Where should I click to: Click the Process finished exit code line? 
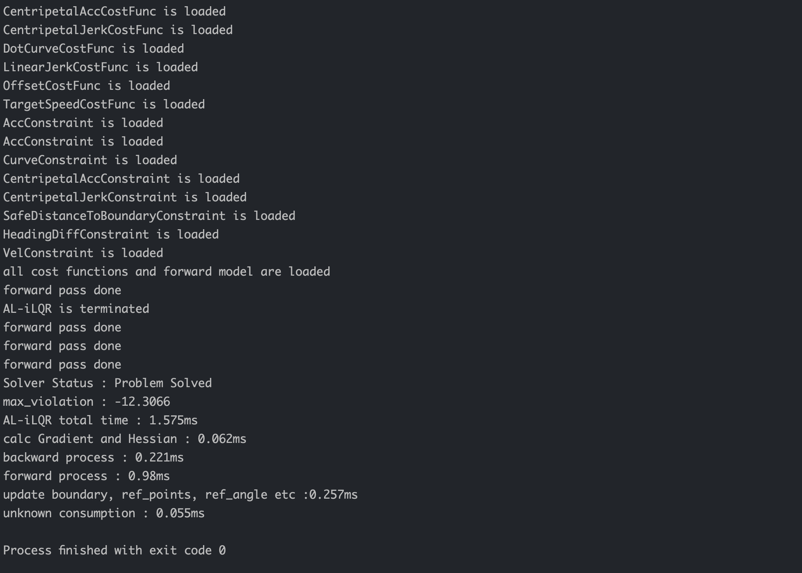[114, 551]
